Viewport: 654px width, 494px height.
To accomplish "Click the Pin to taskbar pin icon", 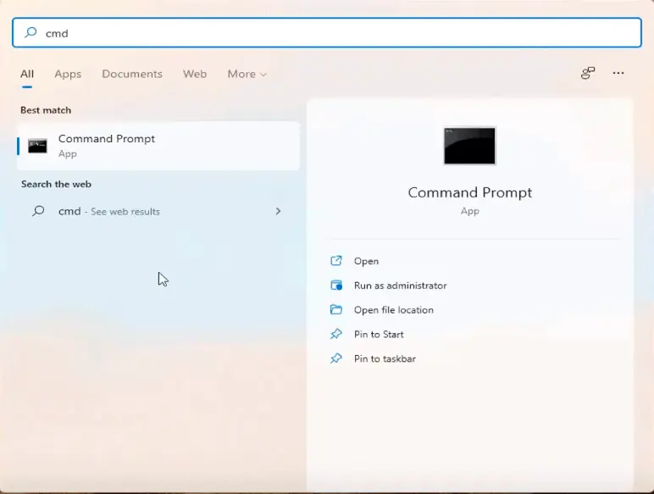I will coord(336,358).
